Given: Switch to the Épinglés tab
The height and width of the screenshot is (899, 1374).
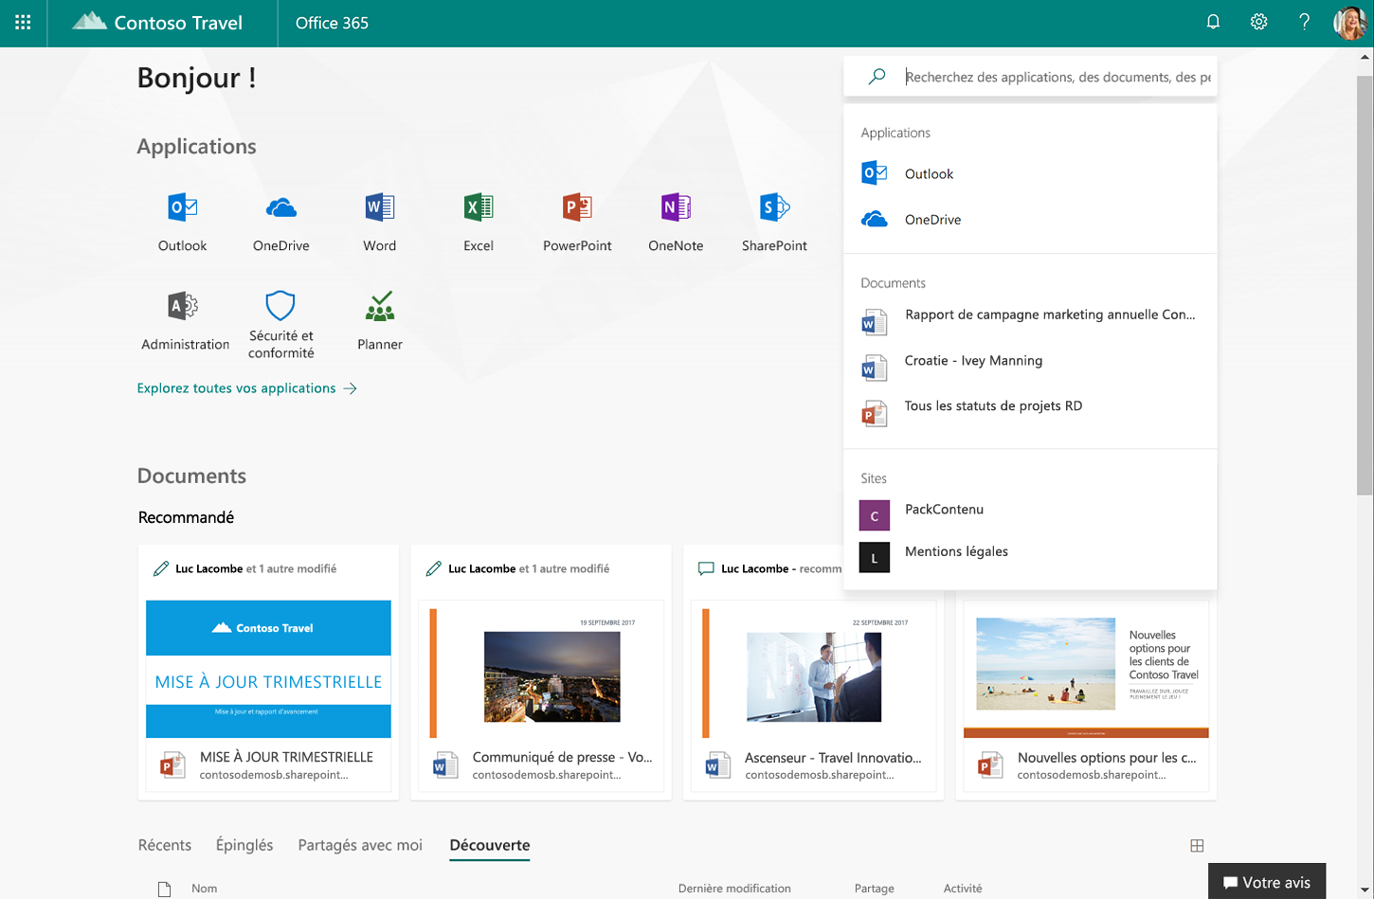Looking at the screenshot, I should [244, 845].
